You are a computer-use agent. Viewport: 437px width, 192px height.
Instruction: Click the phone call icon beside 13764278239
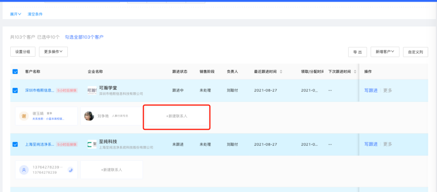[70, 170]
